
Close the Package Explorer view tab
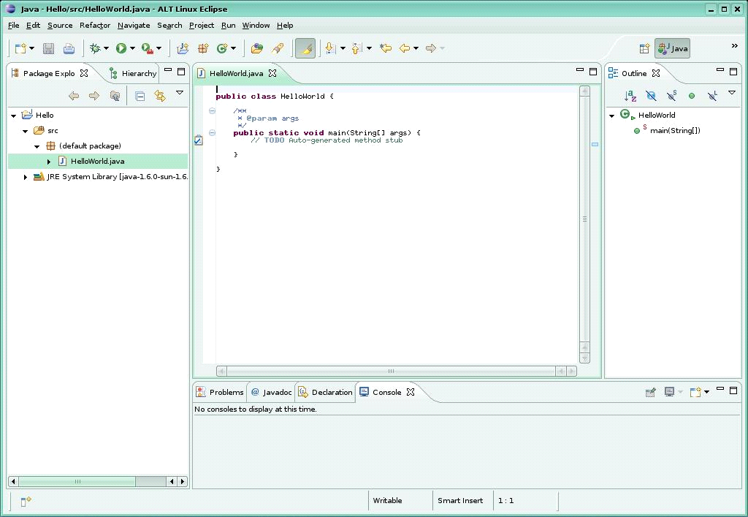pyautogui.click(x=84, y=73)
